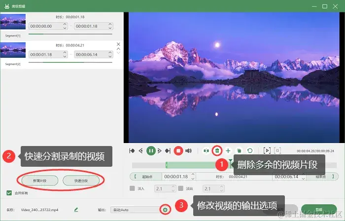345x221 pixels.
Task: Enable the 淡出 fade-out checkbox
Action: [181, 188]
